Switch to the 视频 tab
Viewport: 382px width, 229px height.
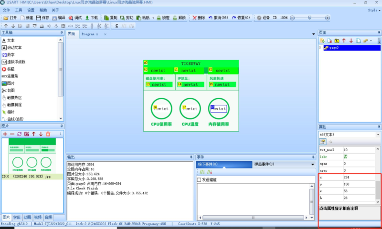pos(38,218)
